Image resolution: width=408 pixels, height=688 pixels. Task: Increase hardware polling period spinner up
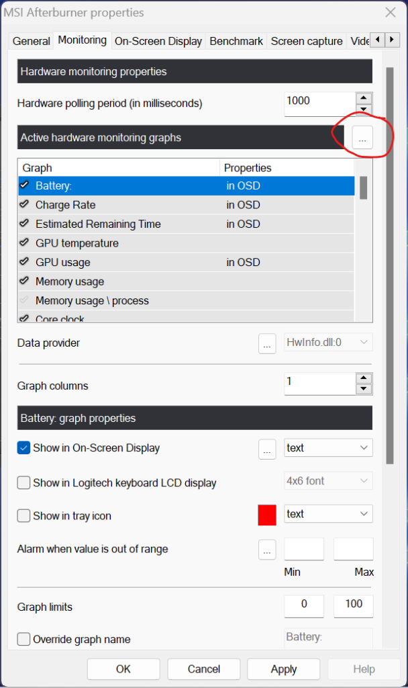(364, 98)
